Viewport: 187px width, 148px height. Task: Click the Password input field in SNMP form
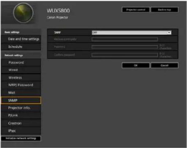click(125, 47)
